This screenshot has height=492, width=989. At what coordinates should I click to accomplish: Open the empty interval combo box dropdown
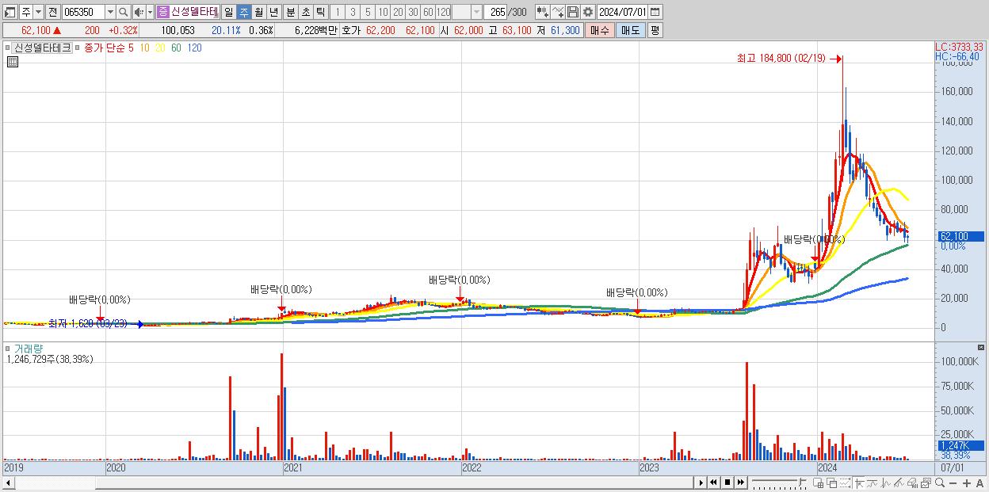[x=476, y=12]
